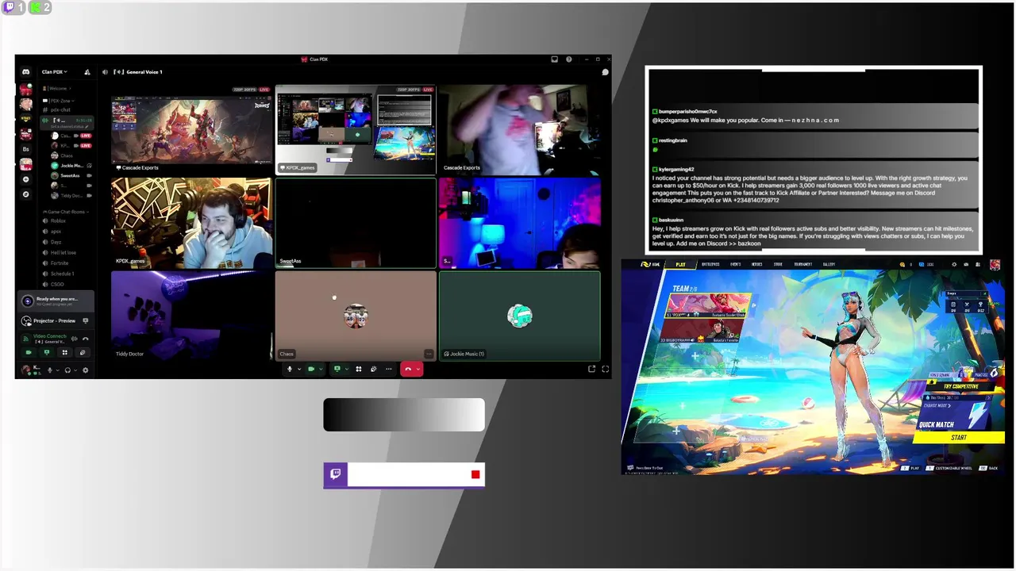
Task: Open output device arrow beside user panel headphones
Action: point(75,370)
